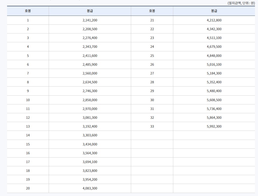The width and height of the screenshot is (258, 196).
Task: Select pay step number 17
Action: pos(28,162)
